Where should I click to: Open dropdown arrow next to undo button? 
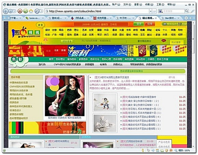[x=41, y=11]
